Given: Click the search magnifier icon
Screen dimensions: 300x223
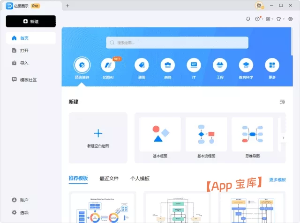Looking at the screenshot, I should pyautogui.click(x=112, y=43).
